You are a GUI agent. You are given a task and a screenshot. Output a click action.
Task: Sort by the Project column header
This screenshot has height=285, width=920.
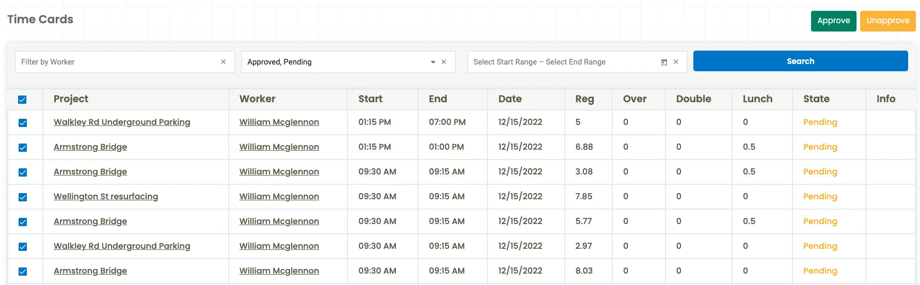pyautogui.click(x=71, y=99)
